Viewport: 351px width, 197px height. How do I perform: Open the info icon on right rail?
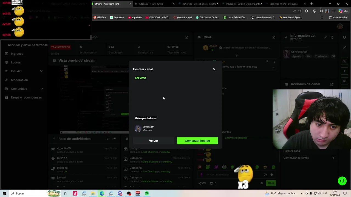pyautogui.click(x=344, y=37)
